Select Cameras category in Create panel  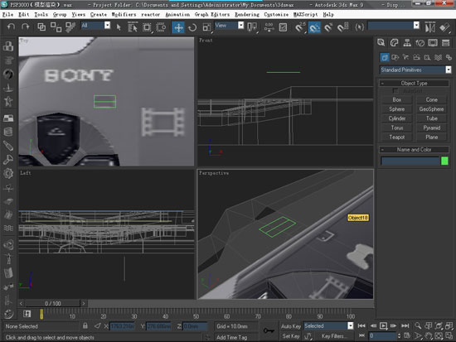[416, 57]
